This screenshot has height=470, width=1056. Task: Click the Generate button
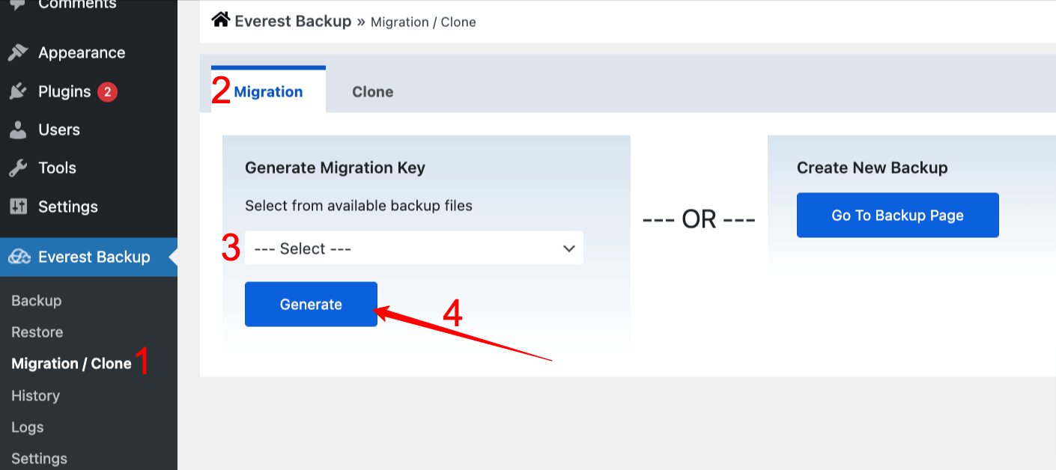310,304
